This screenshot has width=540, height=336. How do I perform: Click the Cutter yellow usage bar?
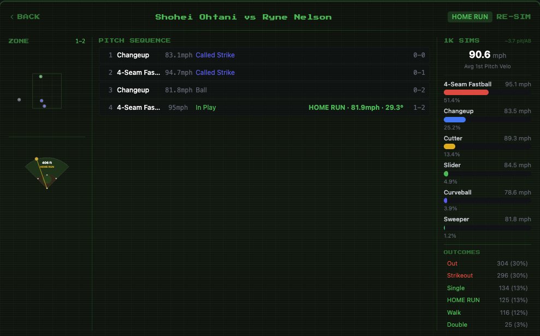tap(449, 146)
